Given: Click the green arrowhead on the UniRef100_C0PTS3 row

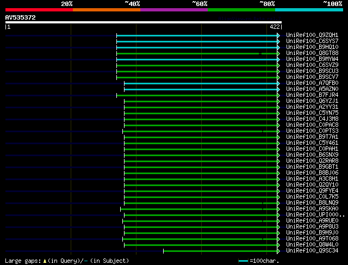Looking at the screenshot, I should coord(278,131).
